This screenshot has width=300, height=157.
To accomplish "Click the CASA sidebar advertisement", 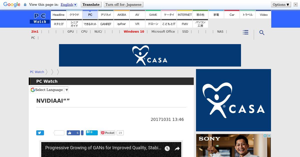I will point(233,100).
